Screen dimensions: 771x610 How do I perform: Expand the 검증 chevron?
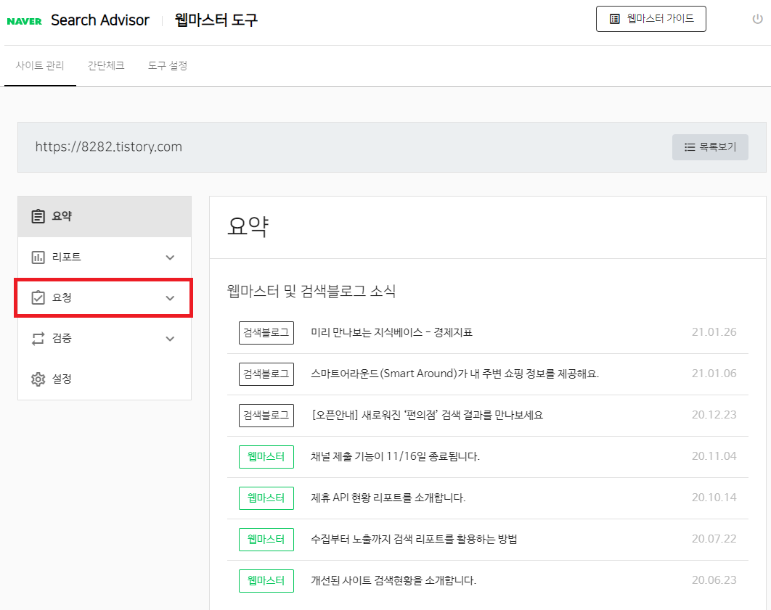pyautogui.click(x=170, y=339)
